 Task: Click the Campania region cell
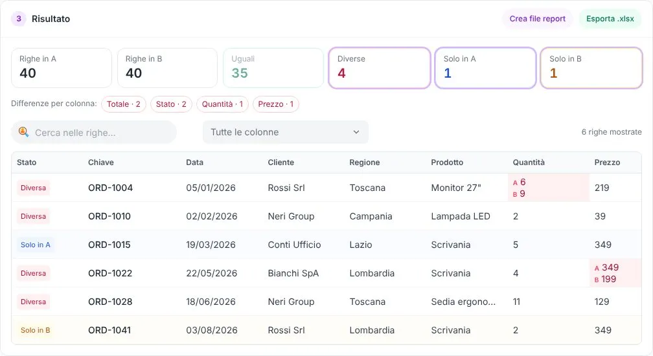pos(371,216)
